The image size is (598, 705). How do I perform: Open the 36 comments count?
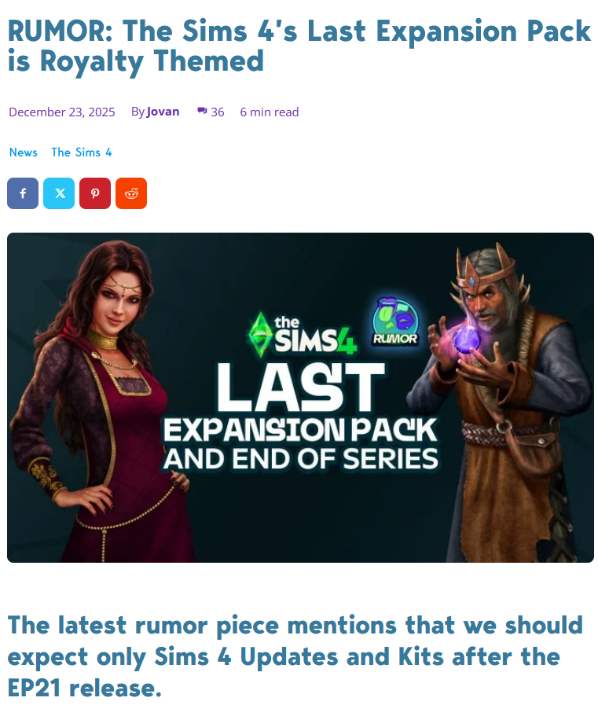pyautogui.click(x=218, y=112)
